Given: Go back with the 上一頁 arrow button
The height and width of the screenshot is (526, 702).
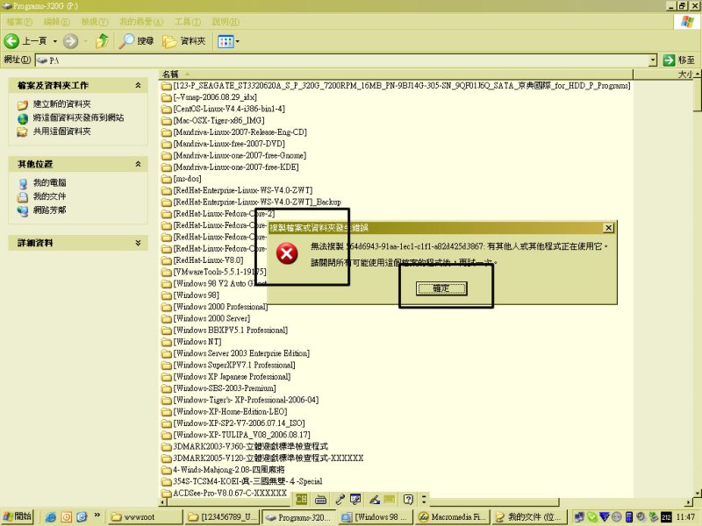Looking at the screenshot, I should pyautogui.click(x=11, y=41).
